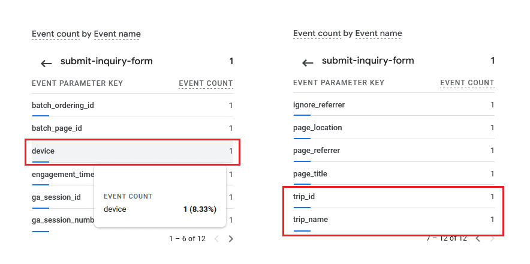Image resolution: width=530 pixels, height=264 pixels.
Task: Go to next page in right card
Action: (x=493, y=238)
